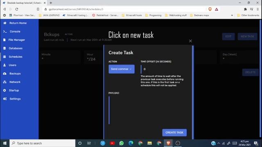Open the Minecraft Hosting bookmark
Viewport: 262px width, 147px height.
75,16
